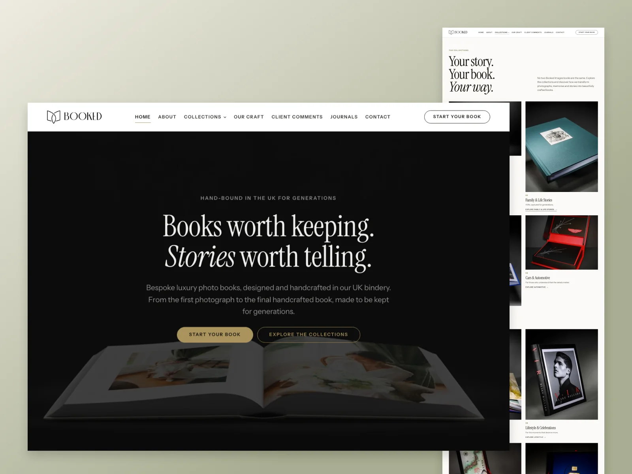Click the 'Your story. Your book. Your way.' headline

472,74
